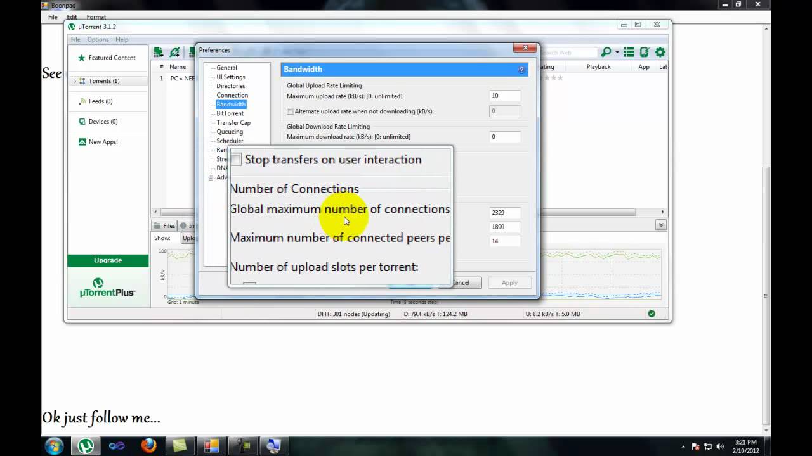Click maximum upload rate field showing 10
This screenshot has width=812, height=456.
(x=505, y=96)
